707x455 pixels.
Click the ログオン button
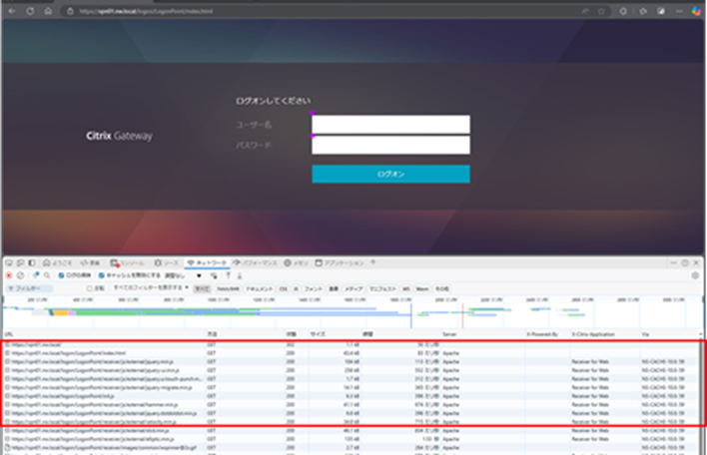pos(390,174)
